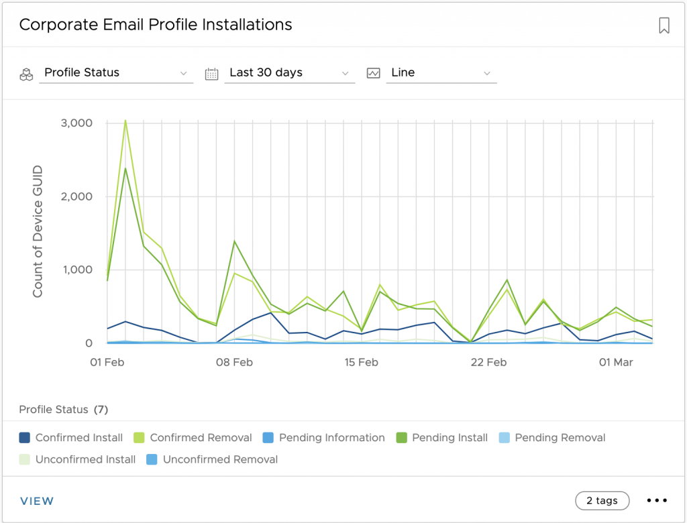Open the three-dot more options menu
687x523 pixels.
click(657, 501)
